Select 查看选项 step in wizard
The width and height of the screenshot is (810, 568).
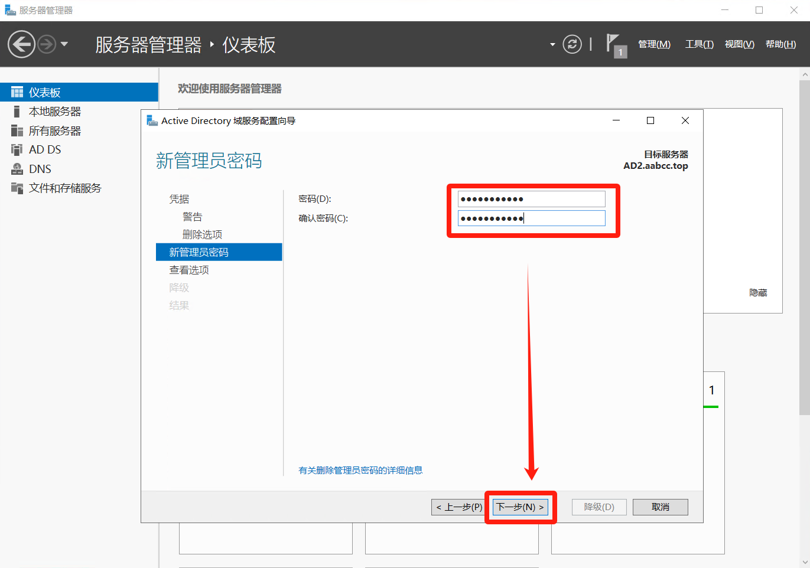pos(189,270)
